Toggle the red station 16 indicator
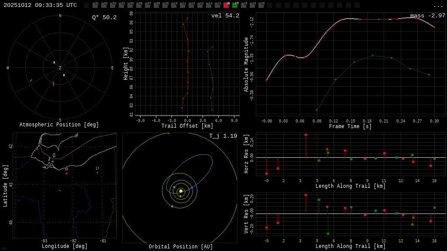The image size is (447, 251). [226, 5]
